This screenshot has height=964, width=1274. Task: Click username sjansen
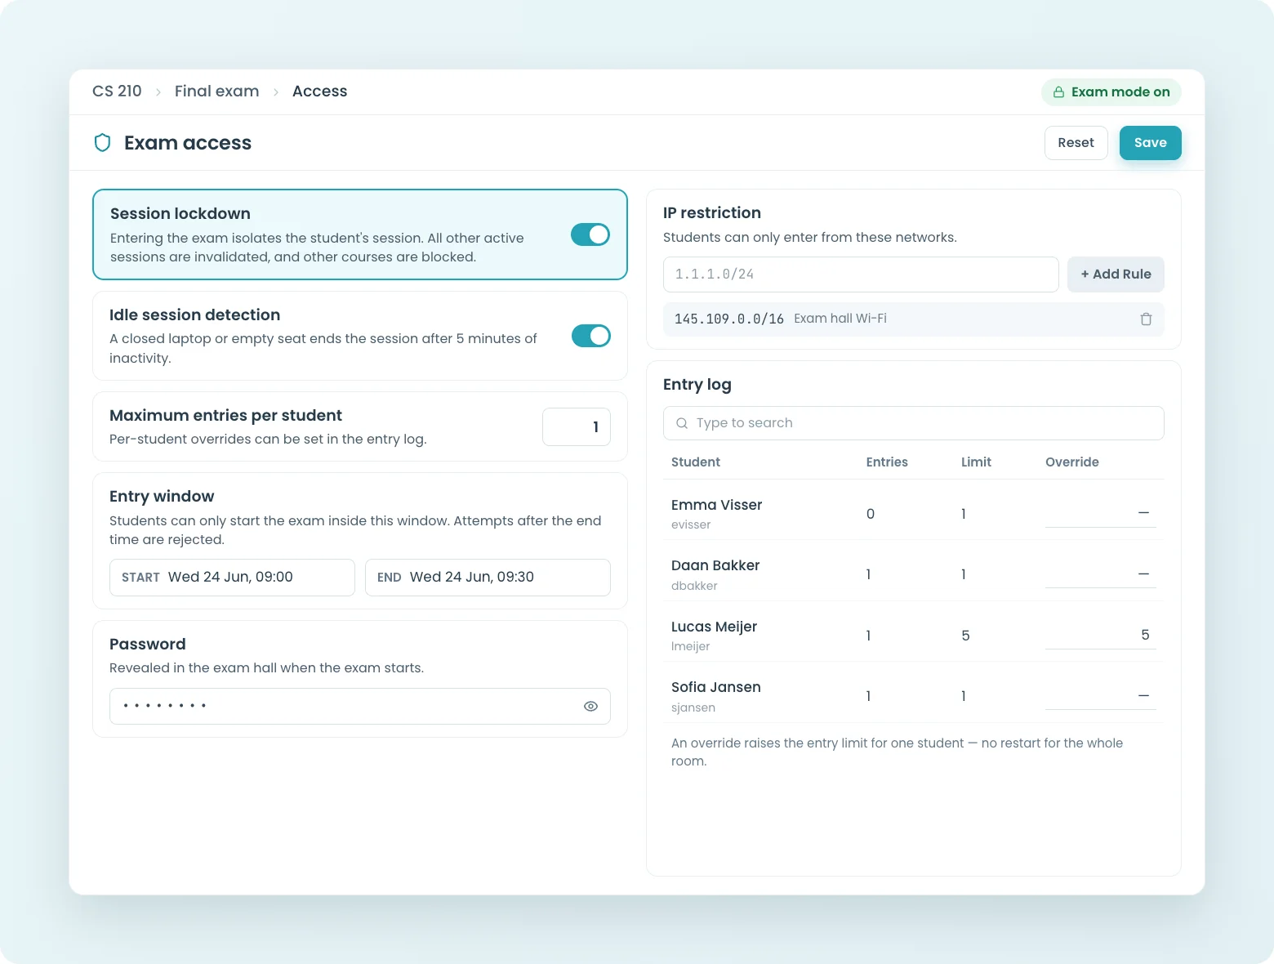tap(693, 707)
